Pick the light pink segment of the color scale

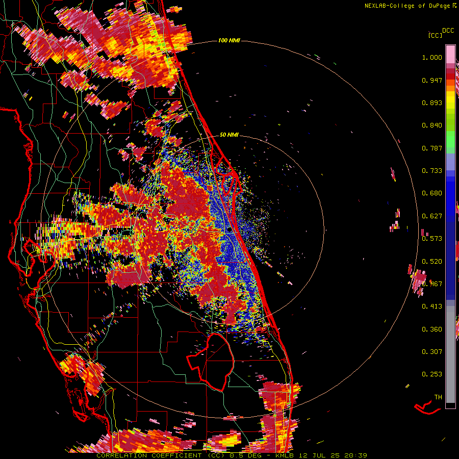pos(450,54)
